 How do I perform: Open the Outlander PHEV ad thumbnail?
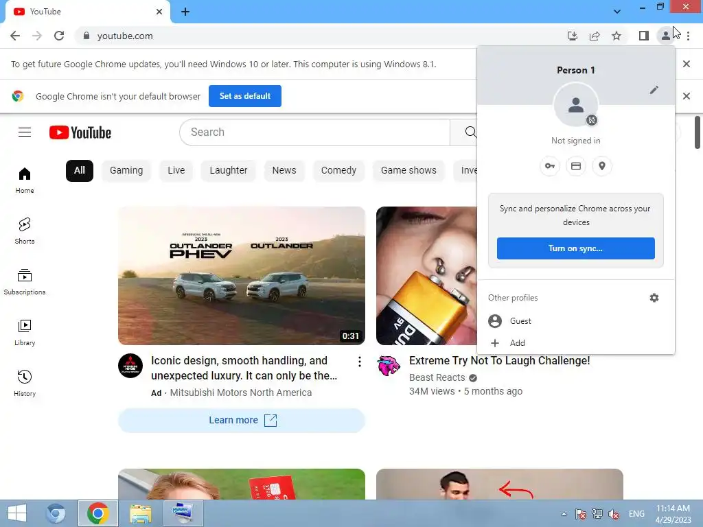[242, 276]
